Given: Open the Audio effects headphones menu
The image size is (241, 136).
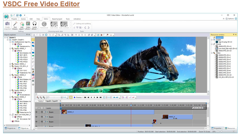Looking at the screenshot, I should click(34, 24).
